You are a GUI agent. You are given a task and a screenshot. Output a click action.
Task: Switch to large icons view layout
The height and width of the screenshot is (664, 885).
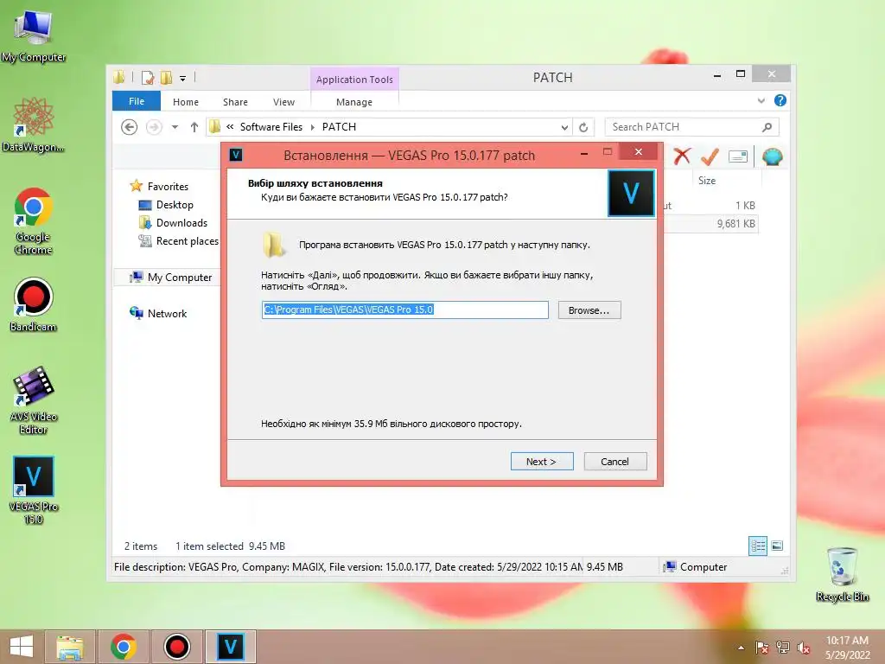click(x=777, y=546)
